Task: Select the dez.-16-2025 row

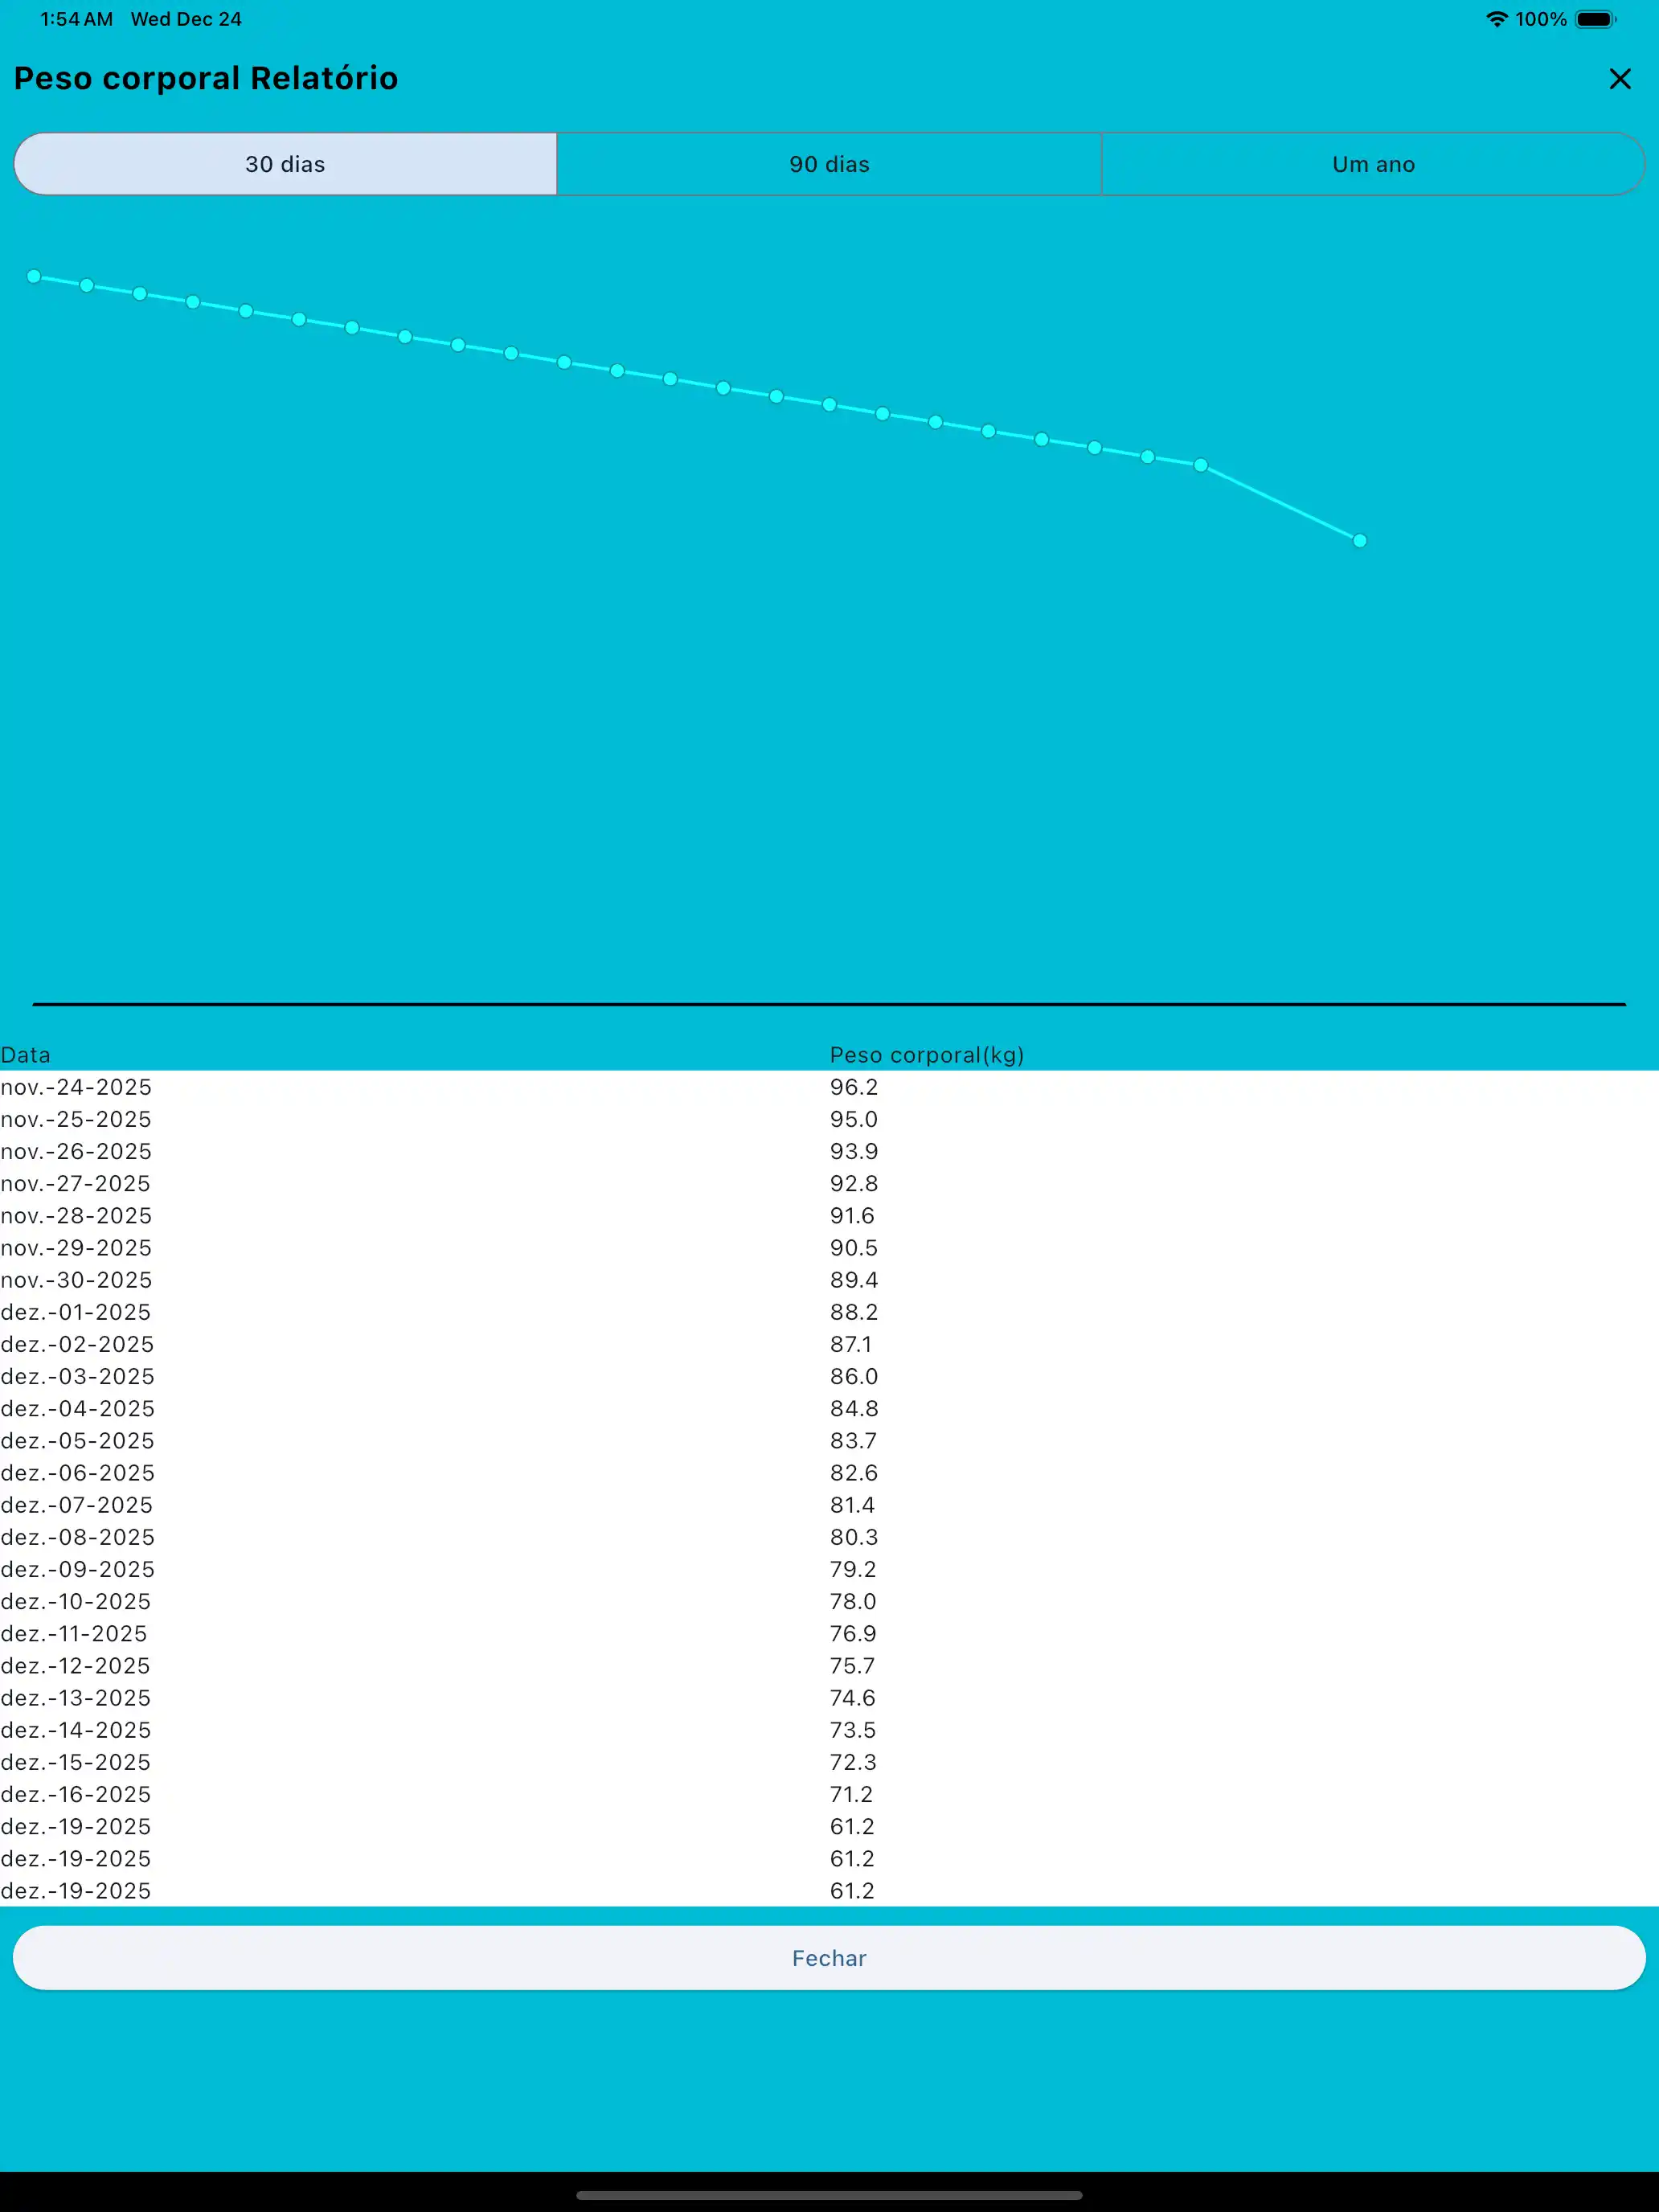Action: pos(76,1794)
